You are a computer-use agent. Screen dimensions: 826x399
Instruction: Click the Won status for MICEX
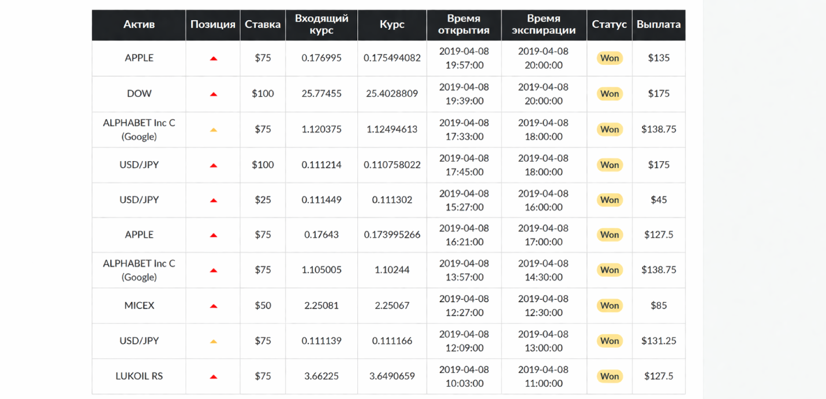click(x=610, y=305)
